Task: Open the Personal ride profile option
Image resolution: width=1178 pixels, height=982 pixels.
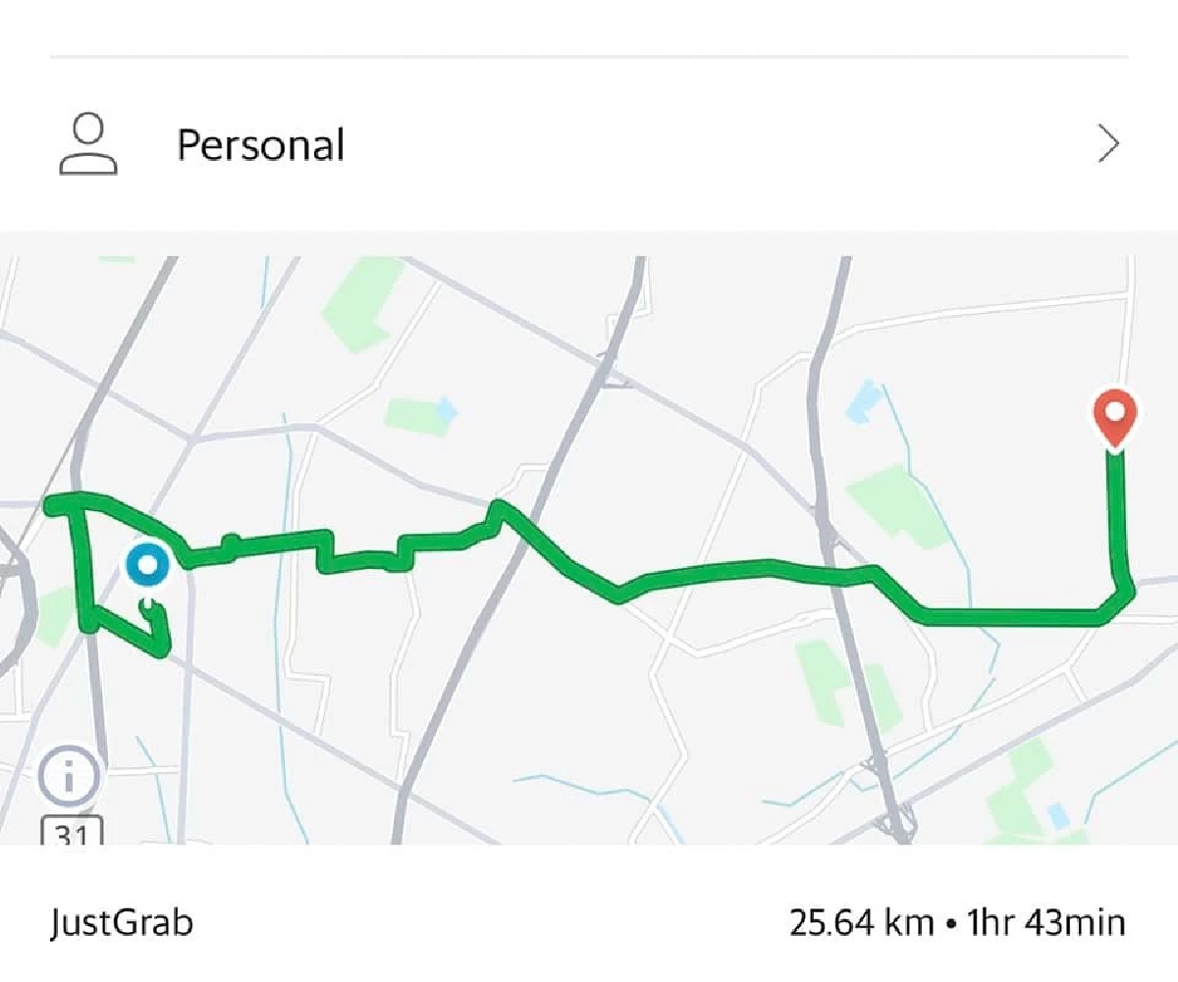Action: [260, 145]
